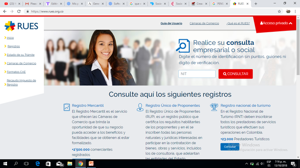This screenshot has height=168, width=300.
Task: Open Chrome's three-dot menu
Action: point(295,11)
